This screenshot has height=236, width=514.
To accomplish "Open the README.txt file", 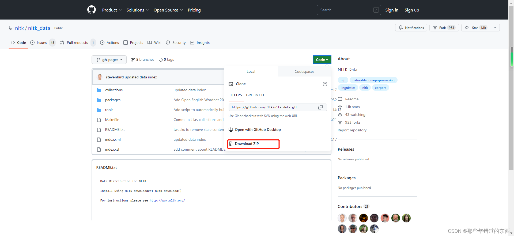I will coord(115,130).
